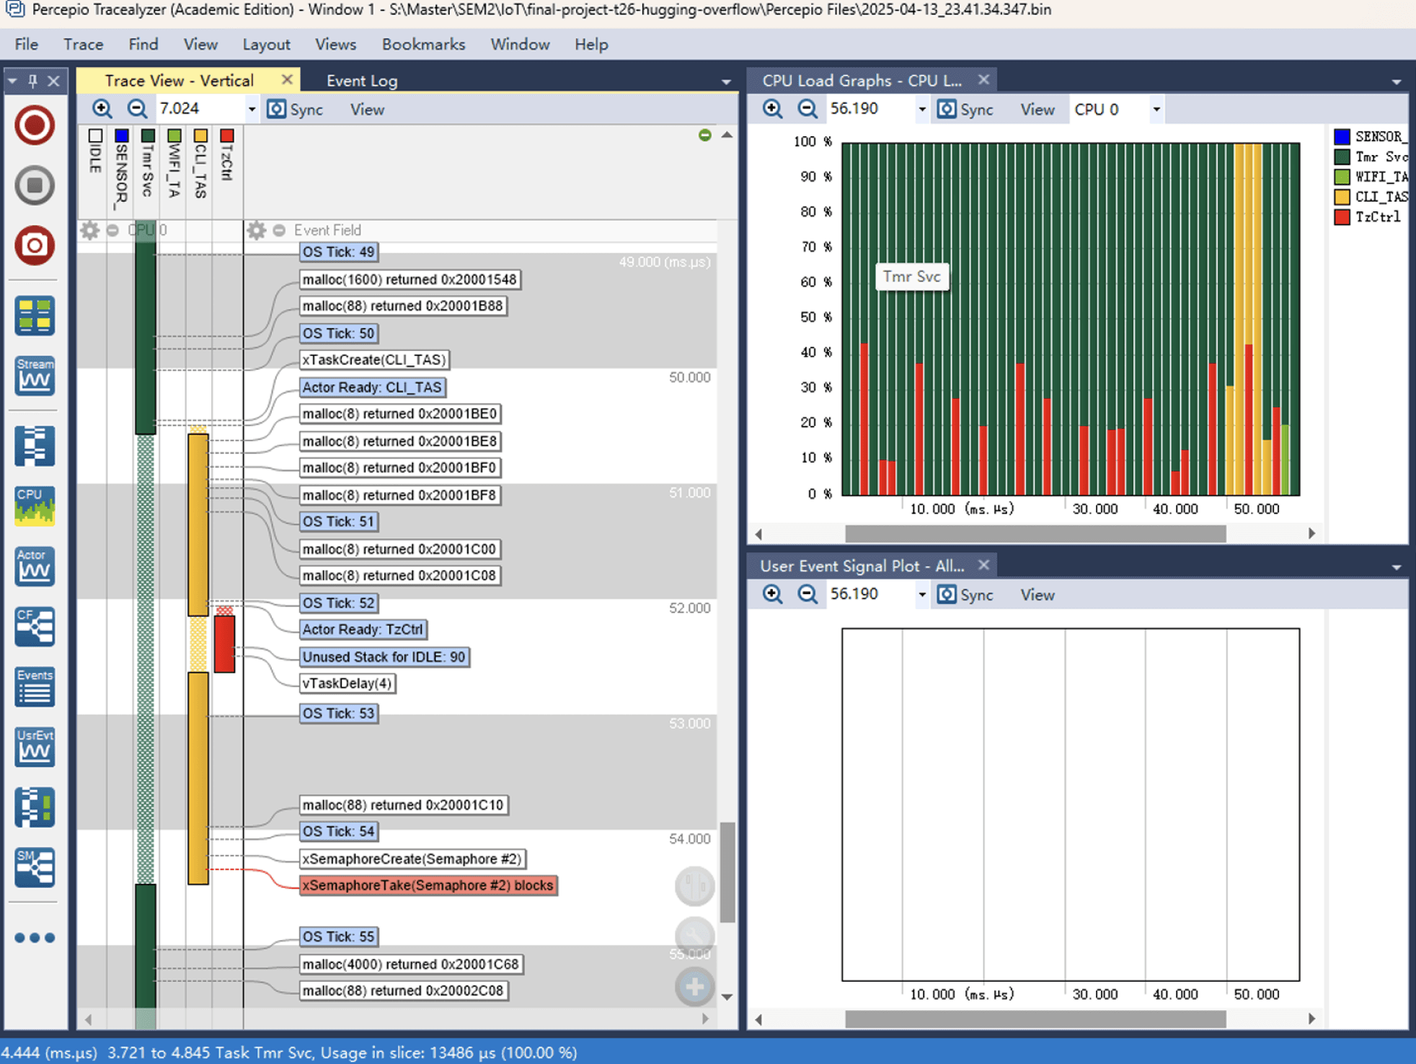Expand the Trace View zoom value dropdown
The image size is (1416, 1064).
pyautogui.click(x=252, y=110)
